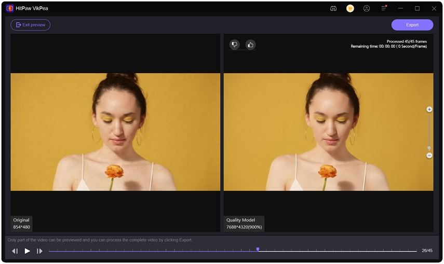The image size is (444, 264).
Task: Open the user account profile icon
Action: tap(367, 8)
